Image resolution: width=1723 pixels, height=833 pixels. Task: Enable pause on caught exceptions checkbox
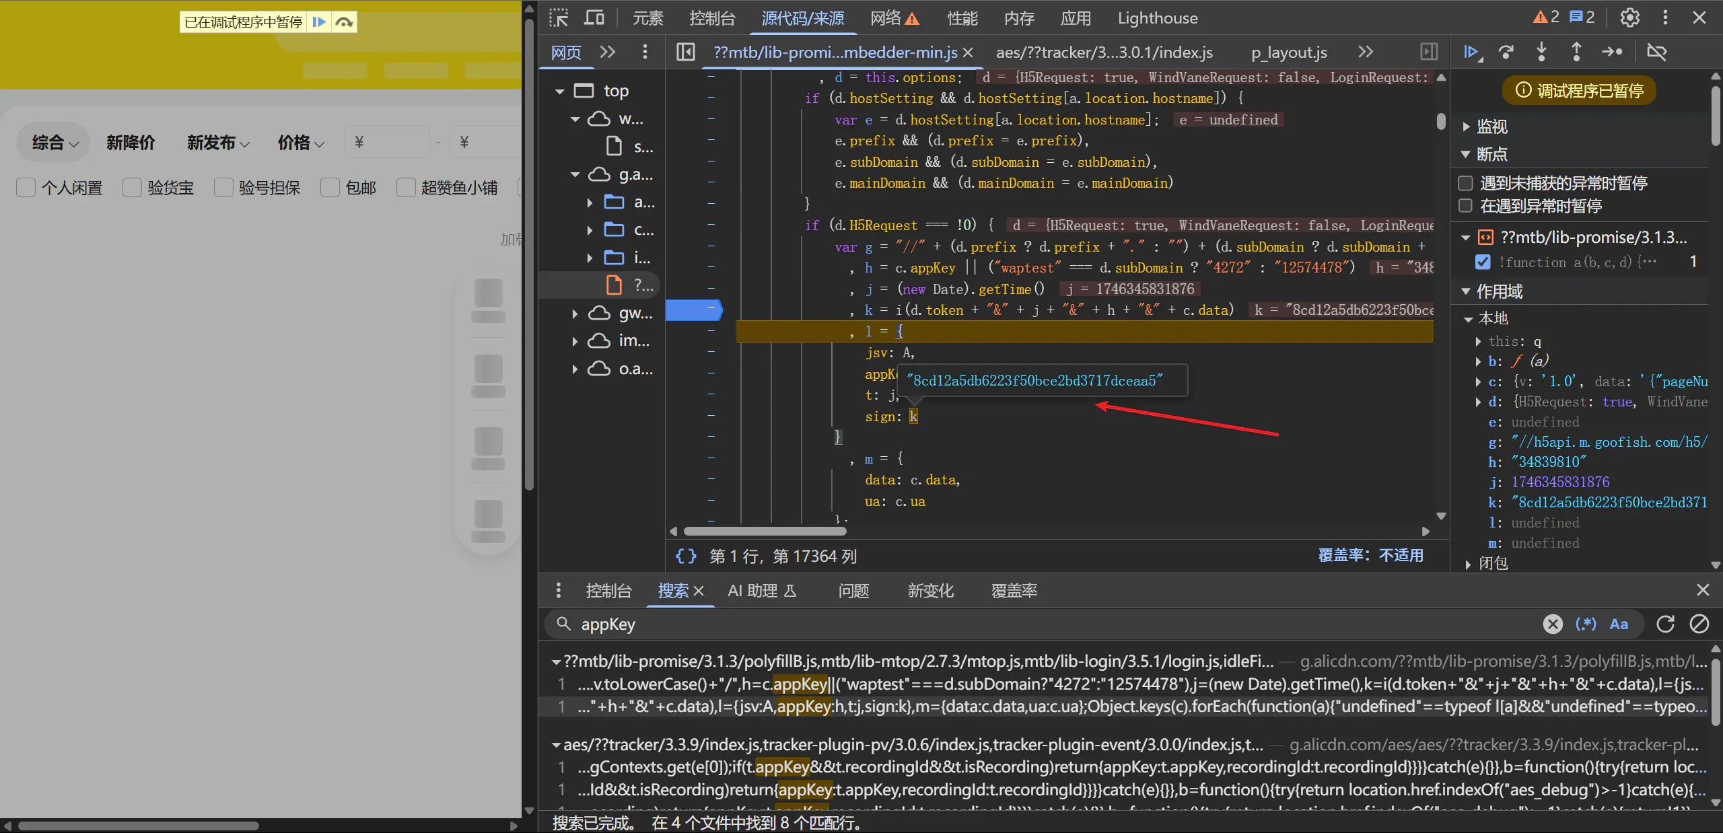pos(1465,206)
